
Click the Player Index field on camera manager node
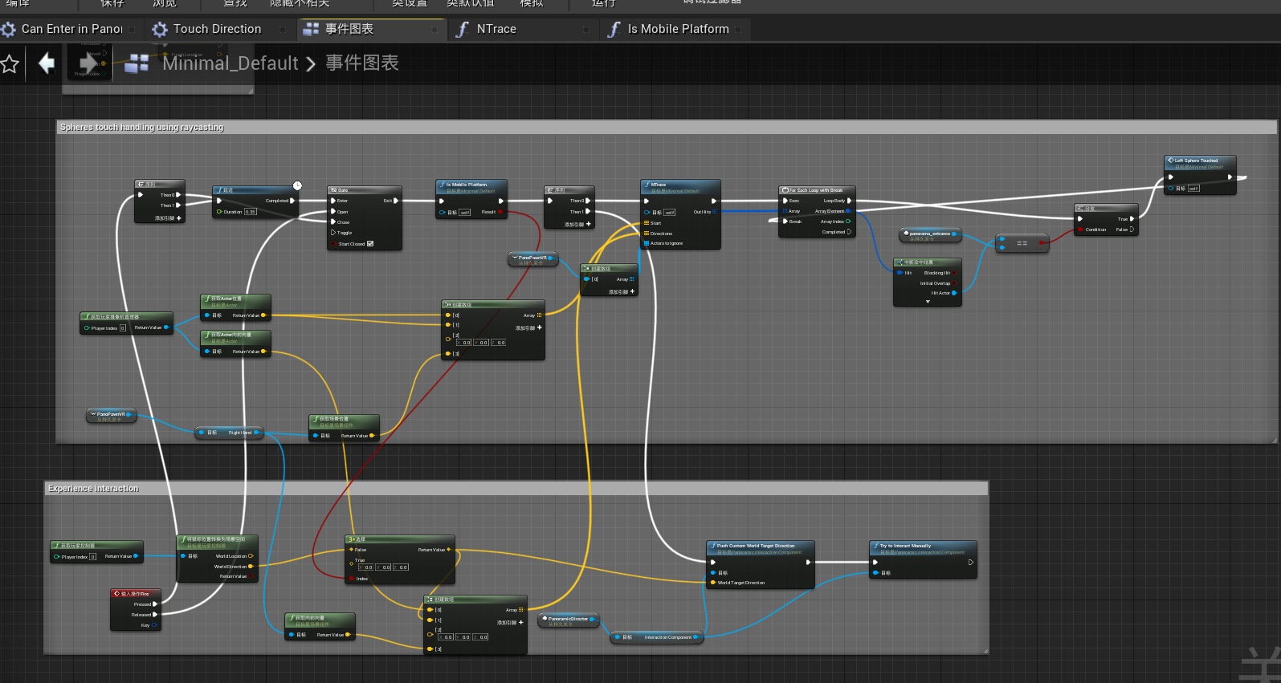click(x=123, y=327)
